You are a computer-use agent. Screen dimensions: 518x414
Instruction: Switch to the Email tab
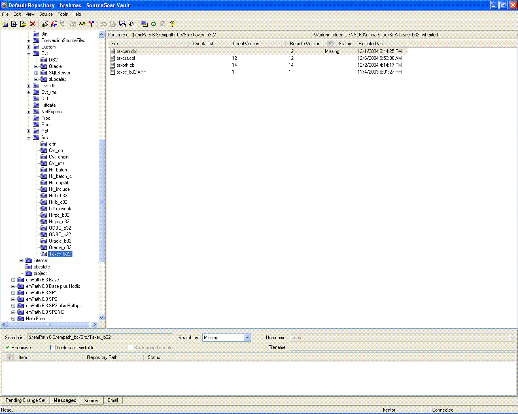113,400
